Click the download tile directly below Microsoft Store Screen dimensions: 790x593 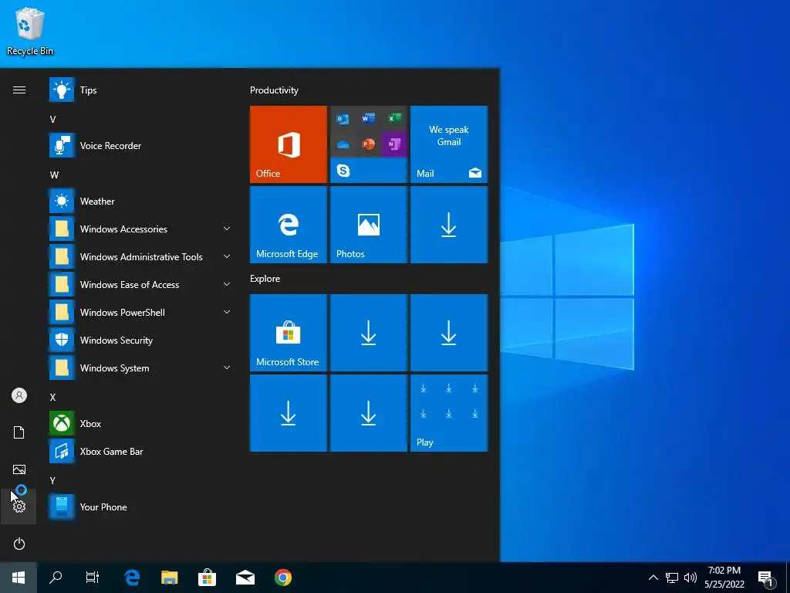pos(289,413)
